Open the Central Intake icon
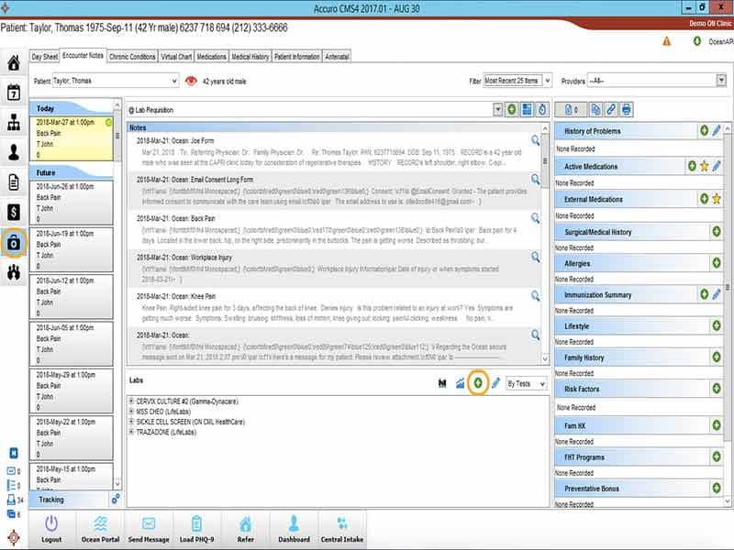 pos(341,529)
